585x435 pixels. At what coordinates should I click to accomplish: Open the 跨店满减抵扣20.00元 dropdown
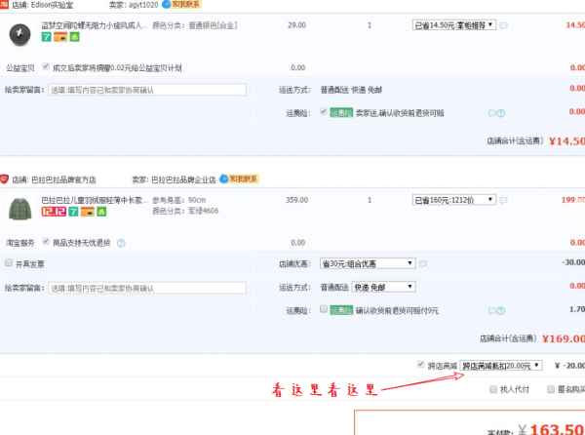point(501,366)
